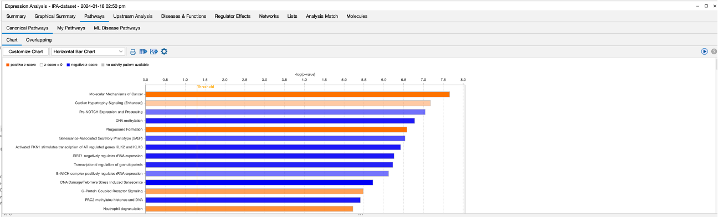The image size is (718, 217).
Task: Switch to the Summary tab
Action: pos(16,16)
